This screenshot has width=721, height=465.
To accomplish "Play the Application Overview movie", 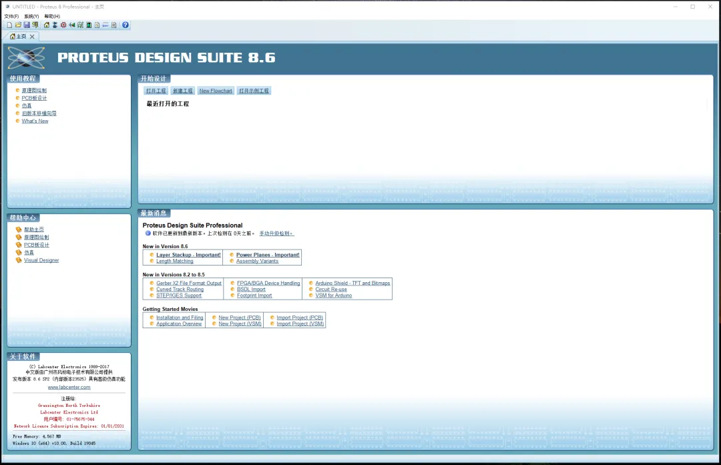I will pos(179,324).
